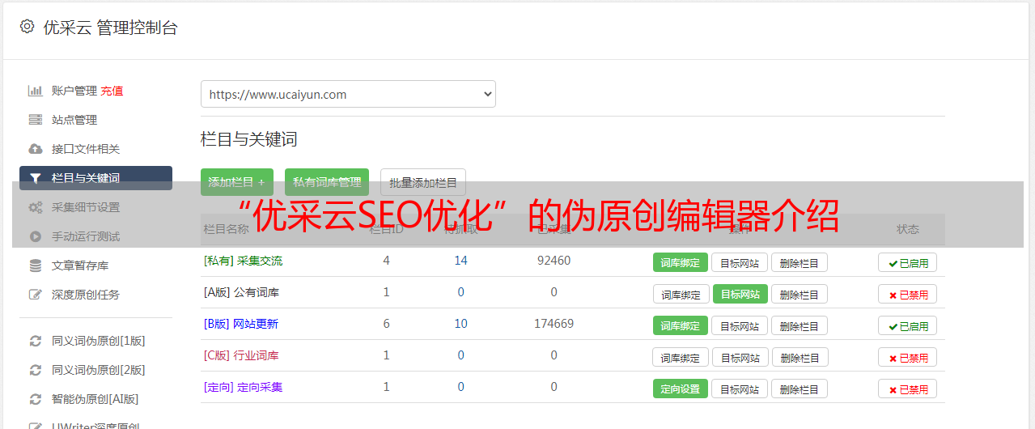Open the [定向] 定向采集 column

(244, 387)
